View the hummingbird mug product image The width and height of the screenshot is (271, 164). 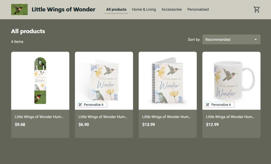coord(232,81)
